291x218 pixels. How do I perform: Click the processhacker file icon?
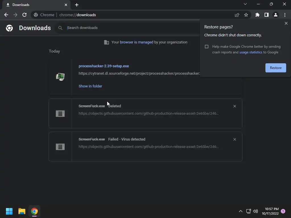[60, 77]
